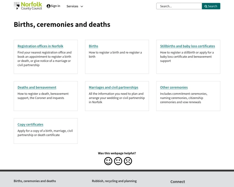This screenshot has width=234, height=187.
Task: Click the Copy certificates card description
Action: pos(45,133)
